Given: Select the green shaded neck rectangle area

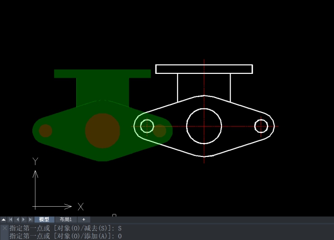Looking at the screenshot, I should tap(103, 89).
